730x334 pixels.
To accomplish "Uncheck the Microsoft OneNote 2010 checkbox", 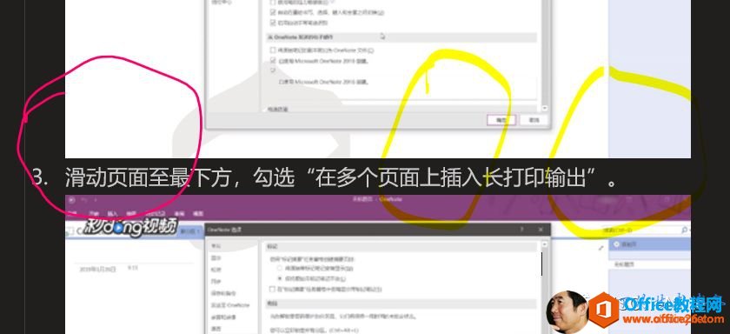I will coord(273,61).
